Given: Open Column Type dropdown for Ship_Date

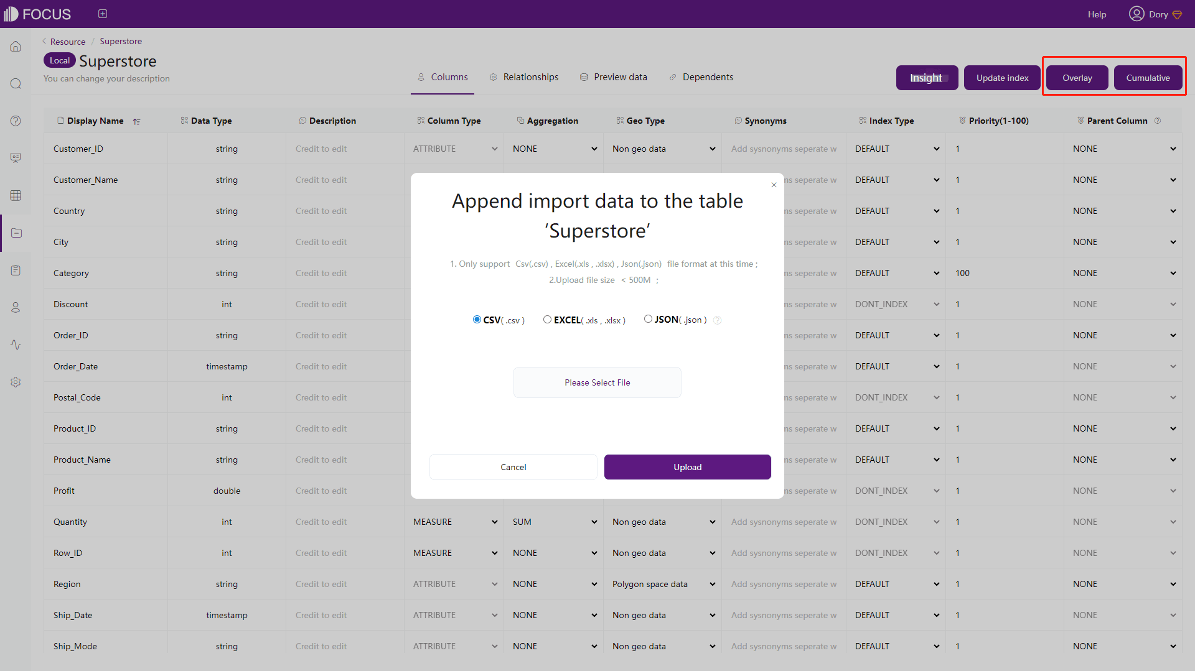Looking at the screenshot, I should point(454,615).
